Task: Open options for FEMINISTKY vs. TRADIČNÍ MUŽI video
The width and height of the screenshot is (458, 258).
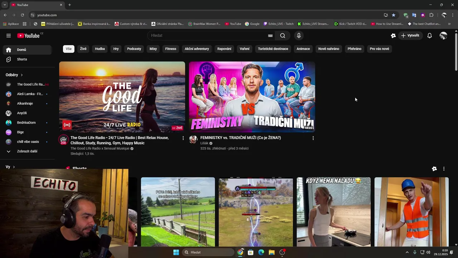Action: click(313, 138)
